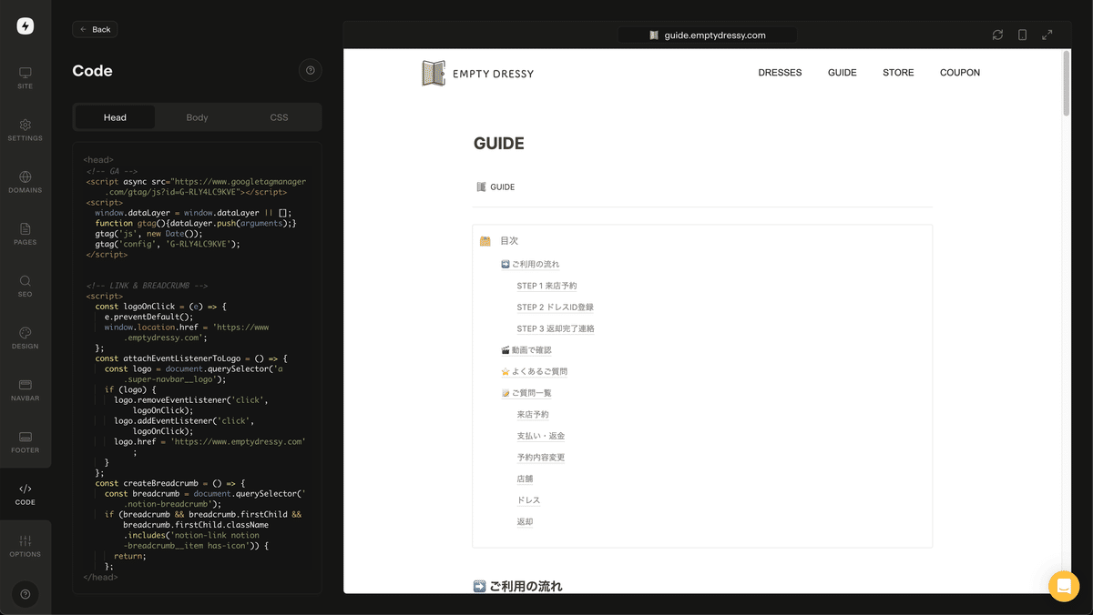Viewport: 1093px width, 615px height.
Task: Open the Pages section in sidebar
Action: pyautogui.click(x=26, y=234)
